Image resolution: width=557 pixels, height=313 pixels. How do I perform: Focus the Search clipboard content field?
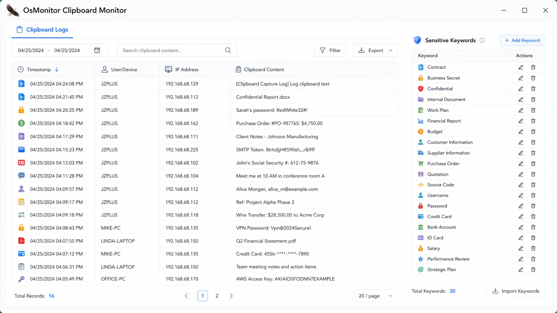click(x=177, y=50)
